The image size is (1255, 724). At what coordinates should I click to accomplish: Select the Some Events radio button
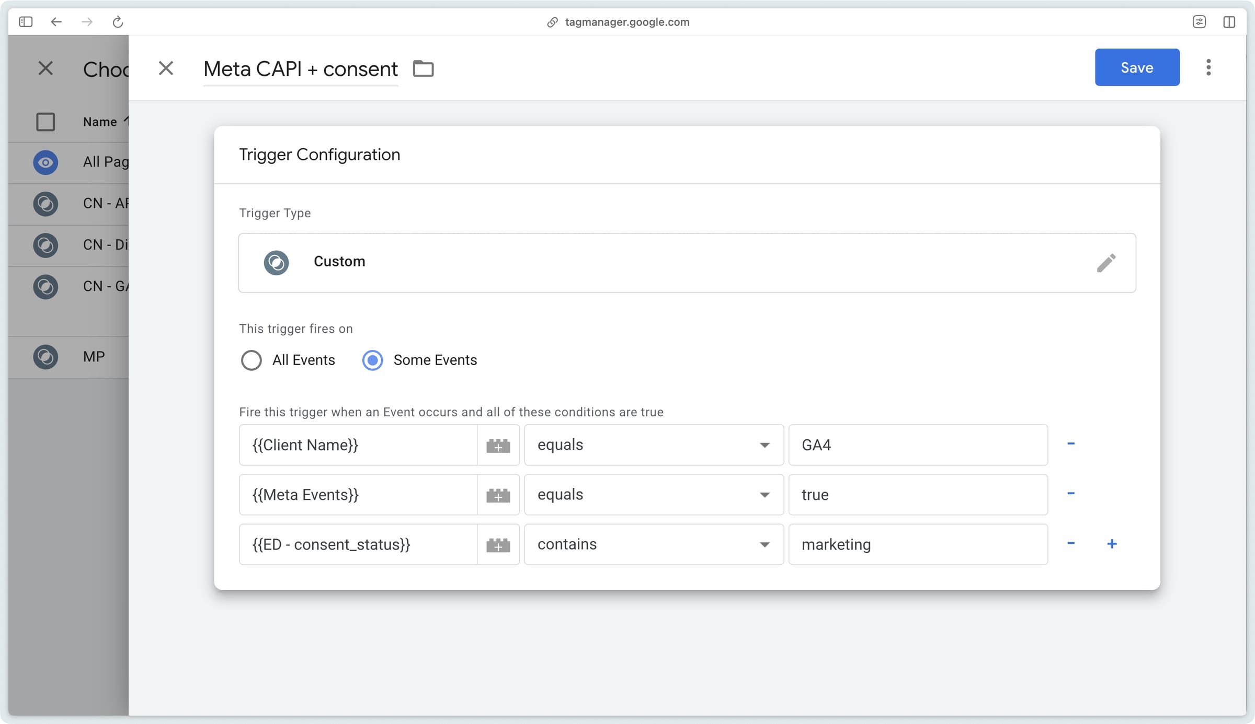(x=372, y=360)
